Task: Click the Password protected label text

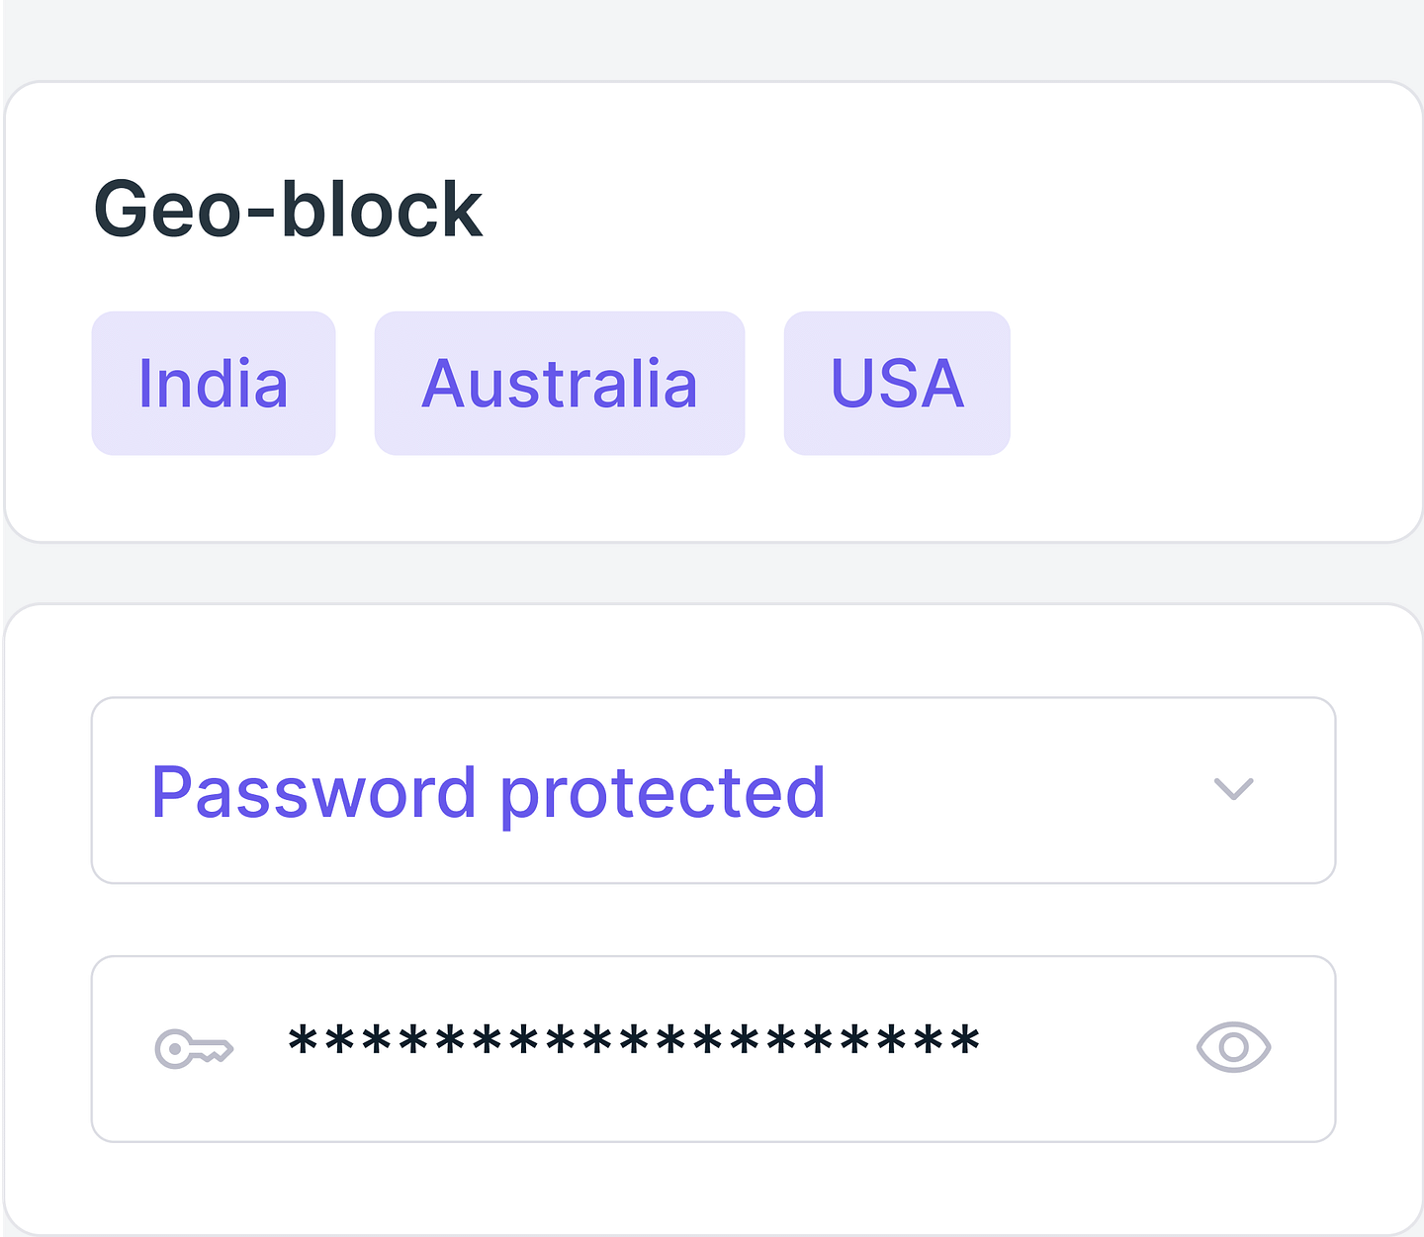Action: [489, 793]
